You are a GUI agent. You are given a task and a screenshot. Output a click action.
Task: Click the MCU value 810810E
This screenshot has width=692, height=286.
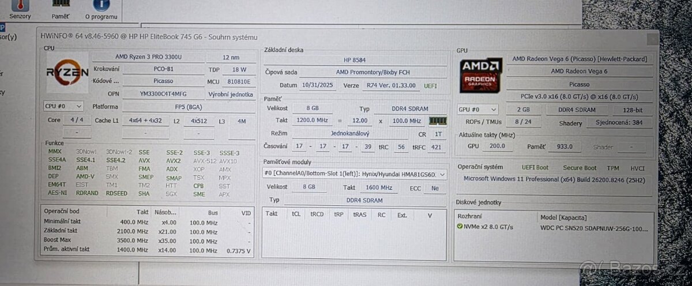(239, 82)
